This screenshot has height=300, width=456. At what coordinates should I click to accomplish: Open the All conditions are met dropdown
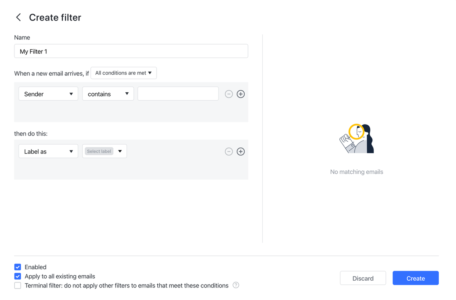pos(123,73)
